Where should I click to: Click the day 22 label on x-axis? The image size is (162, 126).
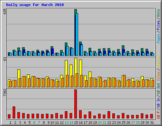[109, 123]
